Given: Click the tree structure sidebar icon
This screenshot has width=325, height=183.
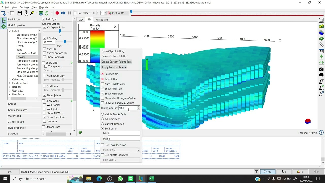Looking at the screenshot, I should pos(4,21).
